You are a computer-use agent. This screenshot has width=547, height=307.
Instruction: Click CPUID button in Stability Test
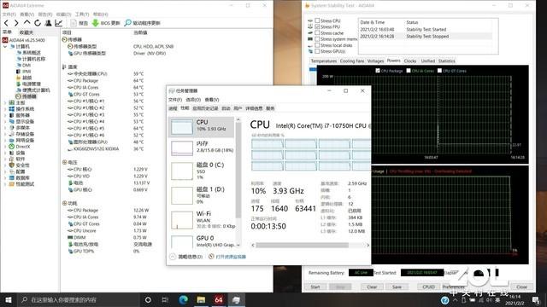coord(428,287)
